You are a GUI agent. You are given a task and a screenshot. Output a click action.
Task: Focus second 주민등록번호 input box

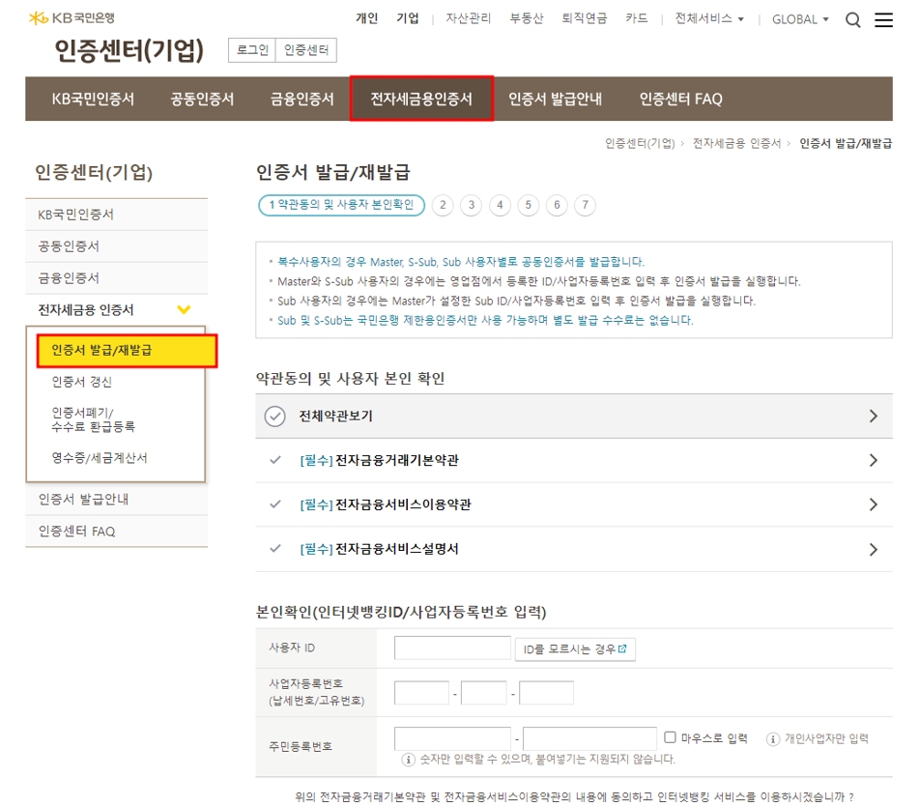589,738
